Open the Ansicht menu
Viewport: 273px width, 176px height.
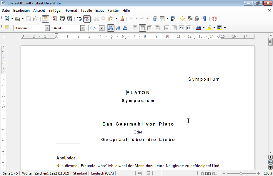coord(39,11)
